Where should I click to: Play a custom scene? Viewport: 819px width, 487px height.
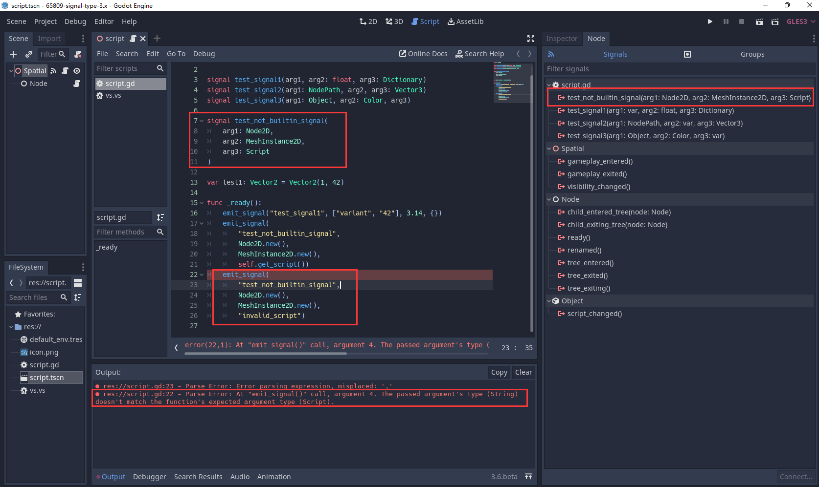pos(775,21)
